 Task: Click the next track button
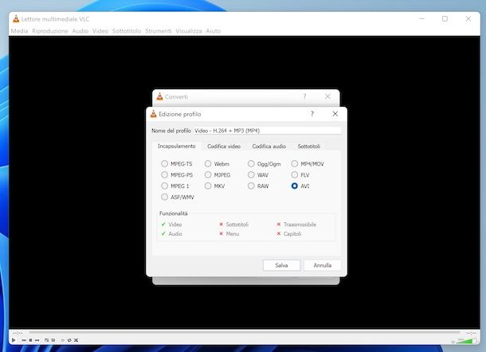point(37,340)
